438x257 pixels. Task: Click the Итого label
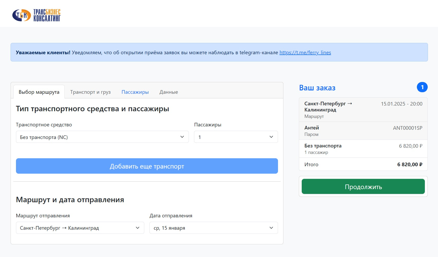[x=311, y=164]
